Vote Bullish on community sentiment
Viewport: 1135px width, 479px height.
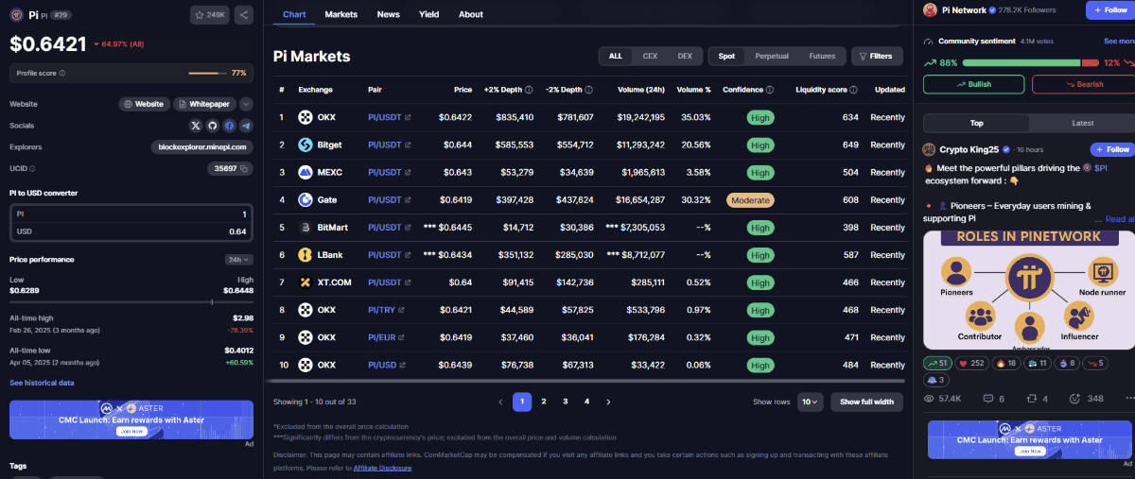coord(973,84)
